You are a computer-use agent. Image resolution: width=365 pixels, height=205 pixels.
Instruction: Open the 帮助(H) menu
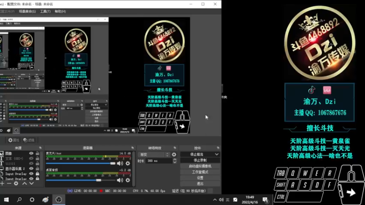click(x=60, y=11)
